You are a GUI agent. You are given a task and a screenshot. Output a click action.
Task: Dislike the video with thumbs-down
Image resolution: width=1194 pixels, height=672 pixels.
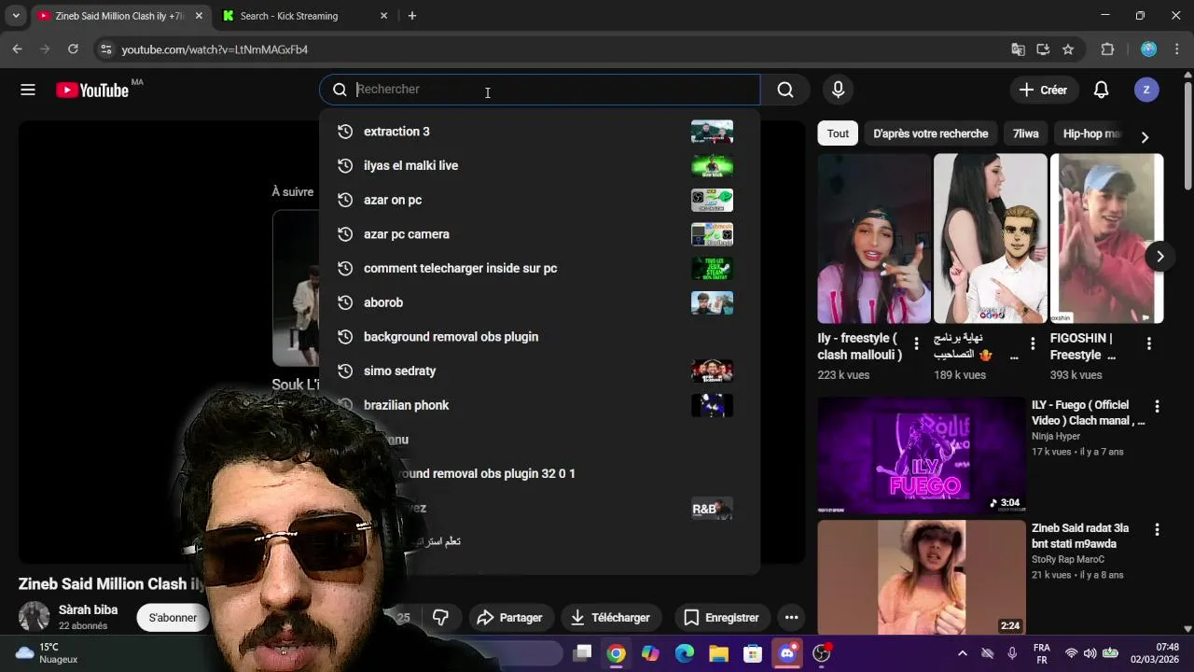(x=440, y=618)
